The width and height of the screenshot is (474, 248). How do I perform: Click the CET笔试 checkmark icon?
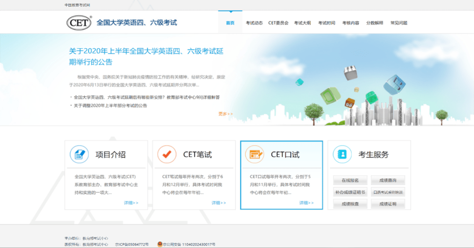(x=167, y=154)
